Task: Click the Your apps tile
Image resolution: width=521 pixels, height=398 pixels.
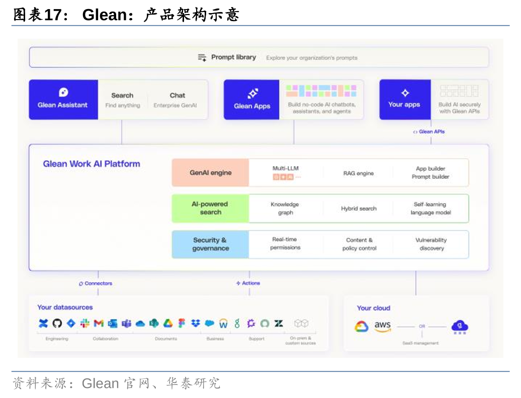Action: coord(404,99)
